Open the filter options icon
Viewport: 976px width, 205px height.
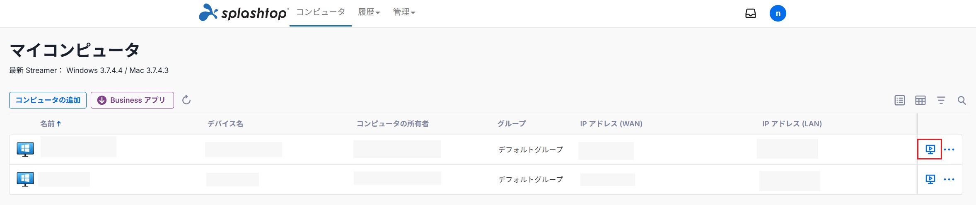tap(941, 100)
